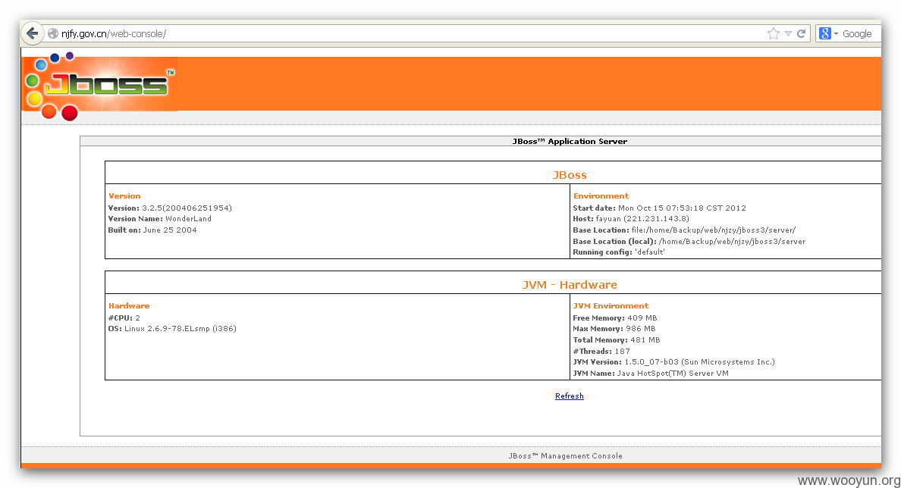Click the 'JBoss™ Management Console' footer text
The width and height of the screenshot is (901, 488).
point(566,456)
